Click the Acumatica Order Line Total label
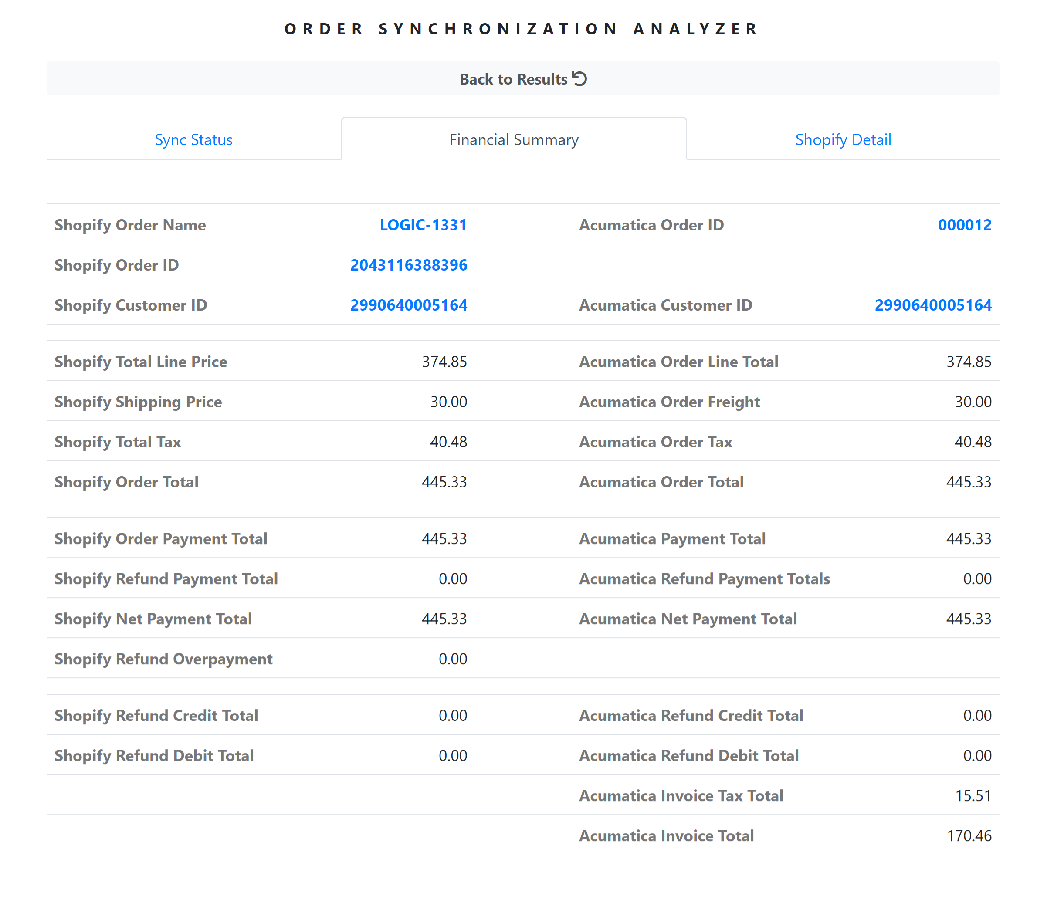This screenshot has height=903, width=1047. [x=679, y=362]
